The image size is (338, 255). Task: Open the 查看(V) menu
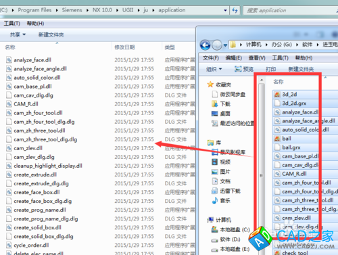click(x=257, y=58)
